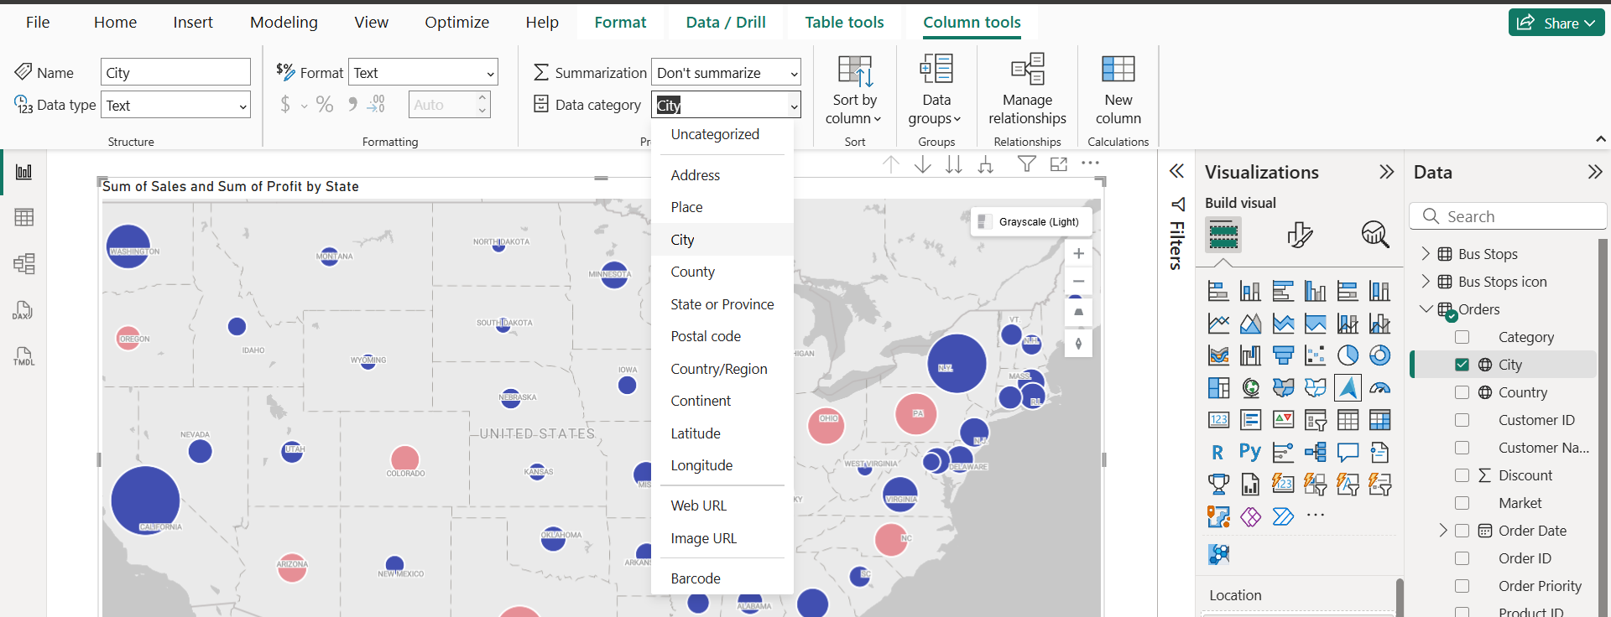Tick the Discount field checkbox
Viewport: 1611px width, 617px height.
coord(1462,475)
